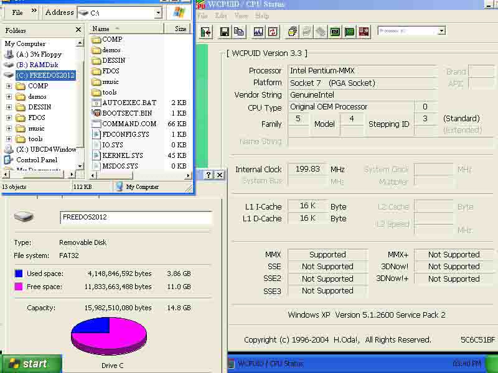498x373 pixels.
Task: Click the magenta Free space color swatch
Action: click(19, 287)
